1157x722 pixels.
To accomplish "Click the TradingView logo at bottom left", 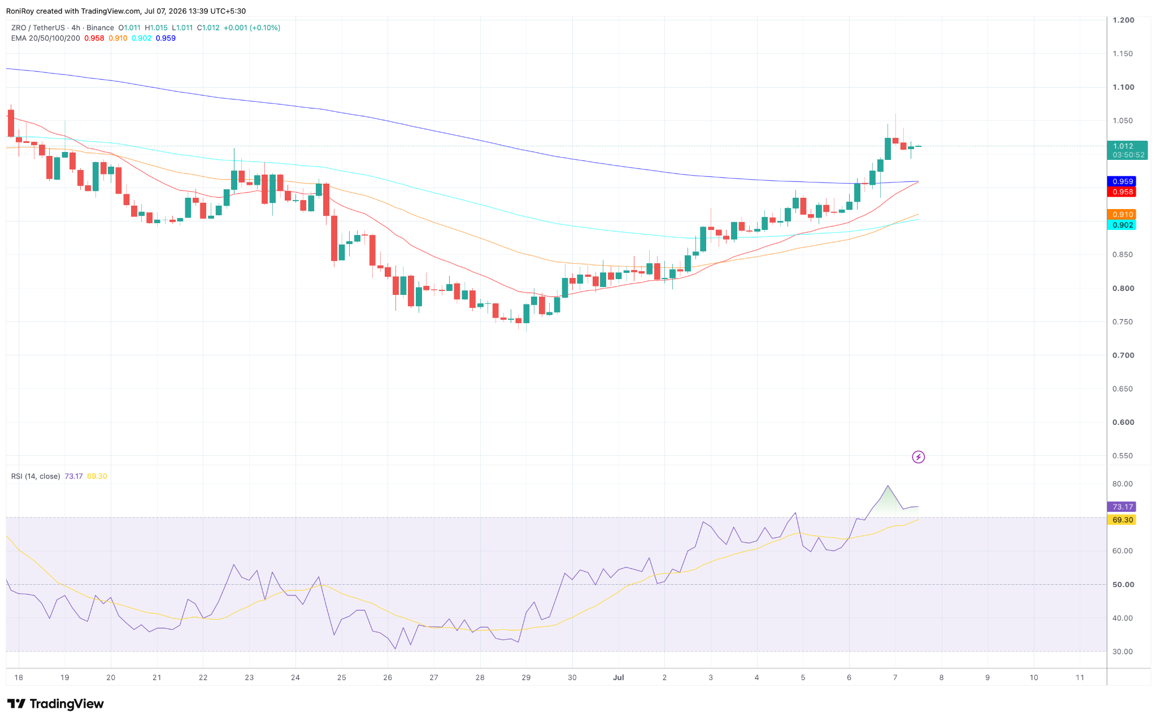I will 55,704.
